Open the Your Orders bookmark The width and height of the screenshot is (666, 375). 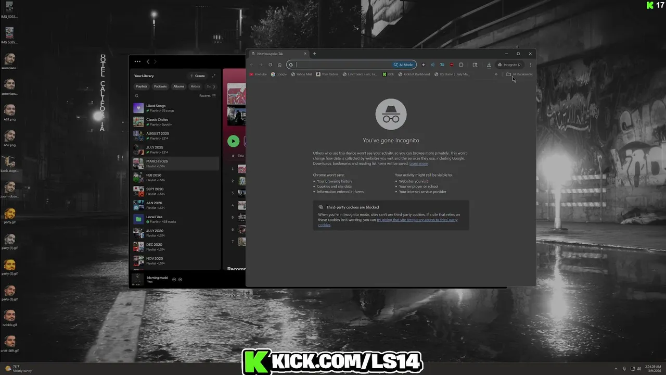coord(327,74)
